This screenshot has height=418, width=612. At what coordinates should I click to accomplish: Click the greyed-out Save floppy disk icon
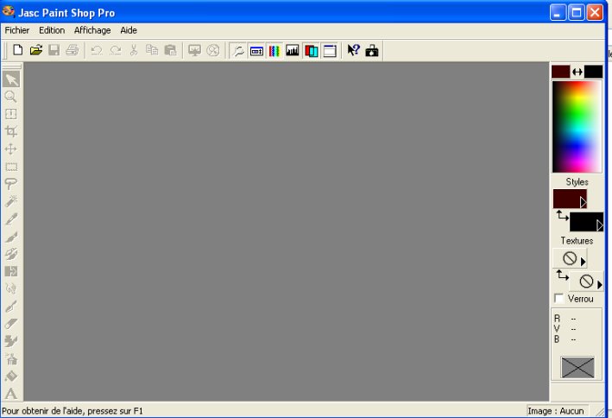click(54, 50)
